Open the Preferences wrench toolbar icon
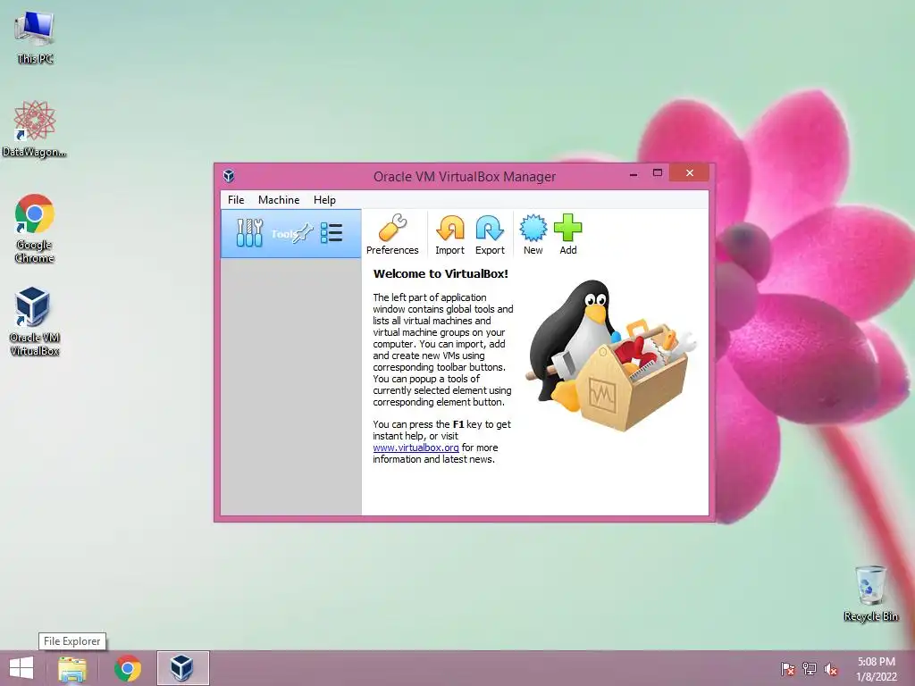The height and width of the screenshot is (686, 915). 392,234
